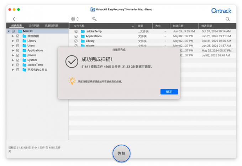
Task: Expand the 原始数据 tree node
Action: (13, 36)
